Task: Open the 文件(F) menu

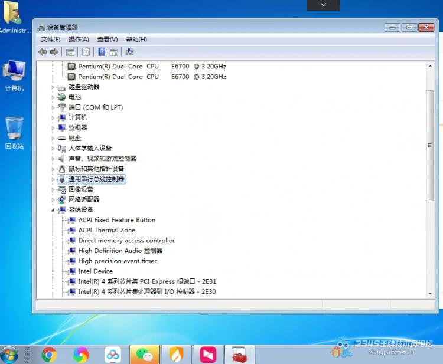Action: click(51, 39)
